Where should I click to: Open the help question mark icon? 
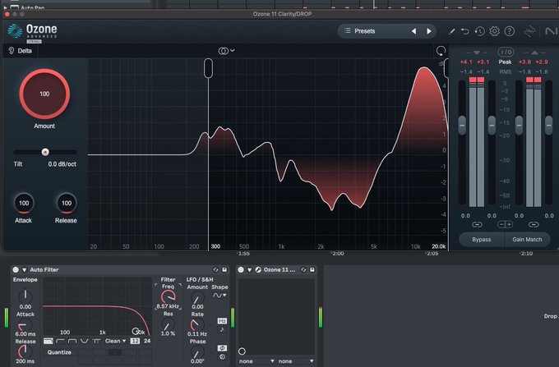click(x=510, y=31)
